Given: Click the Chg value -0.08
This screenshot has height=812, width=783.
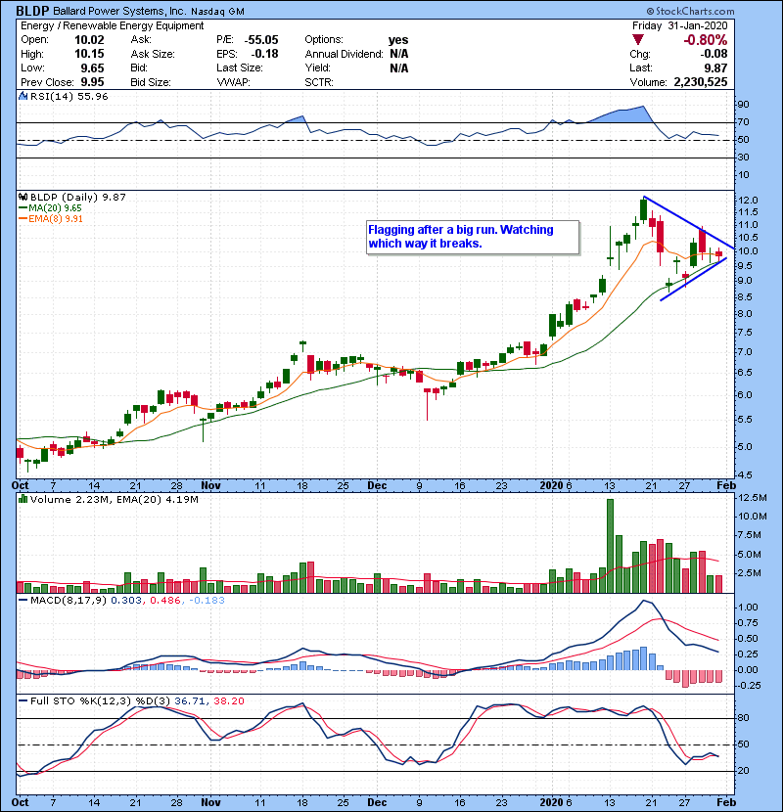Looking at the screenshot, I should click(714, 54).
